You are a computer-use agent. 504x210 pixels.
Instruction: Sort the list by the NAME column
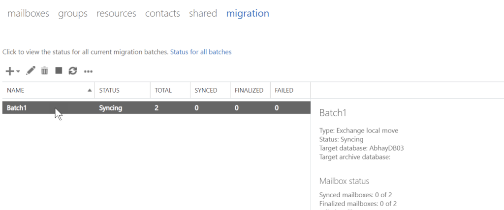coord(16,90)
